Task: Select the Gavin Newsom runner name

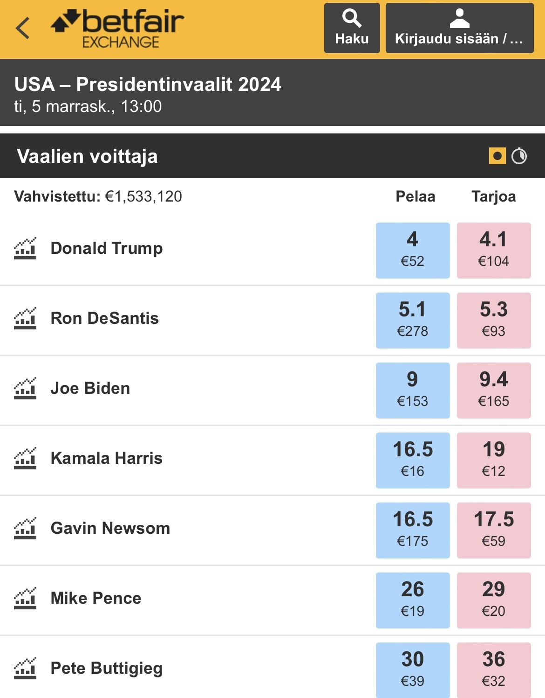Action: 110,528
